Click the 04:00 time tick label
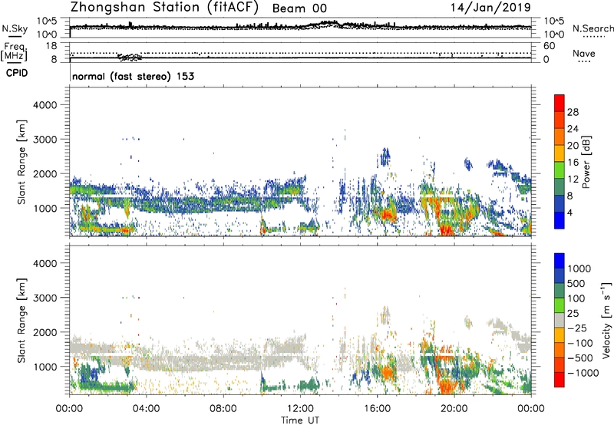This screenshot has height=425, width=614. tap(146, 409)
